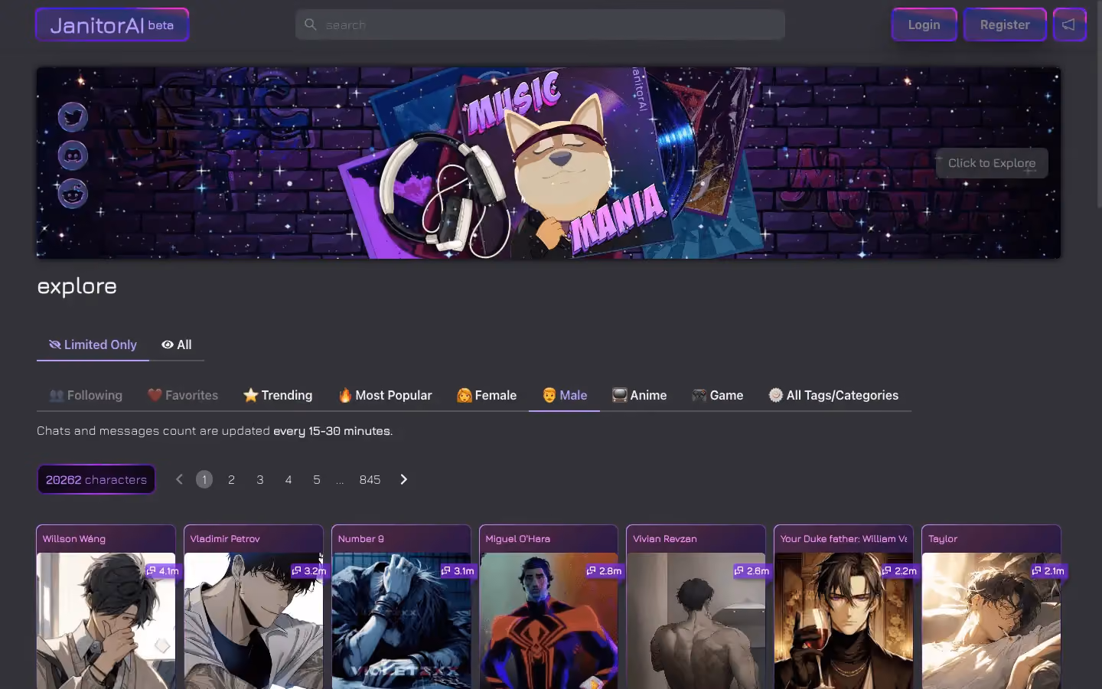This screenshot has height=689, width=1102.
Task: Select the Trending tab
Action: (278, 395)
